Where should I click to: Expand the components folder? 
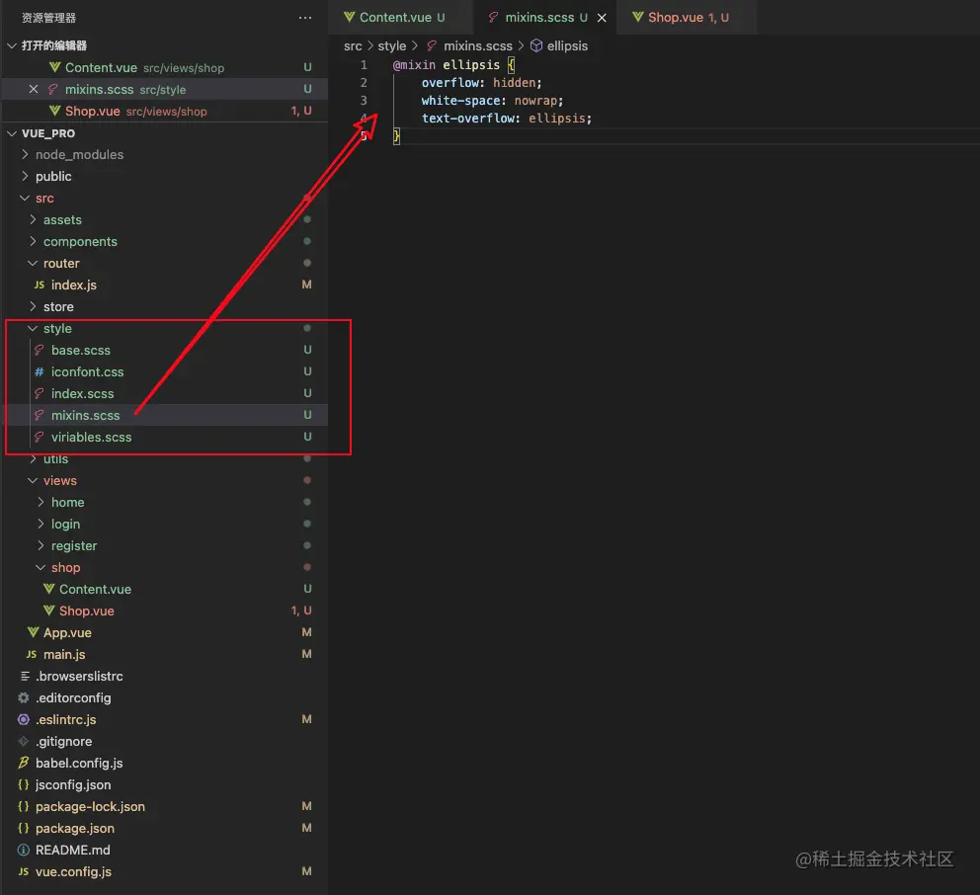tap(34, 241)
